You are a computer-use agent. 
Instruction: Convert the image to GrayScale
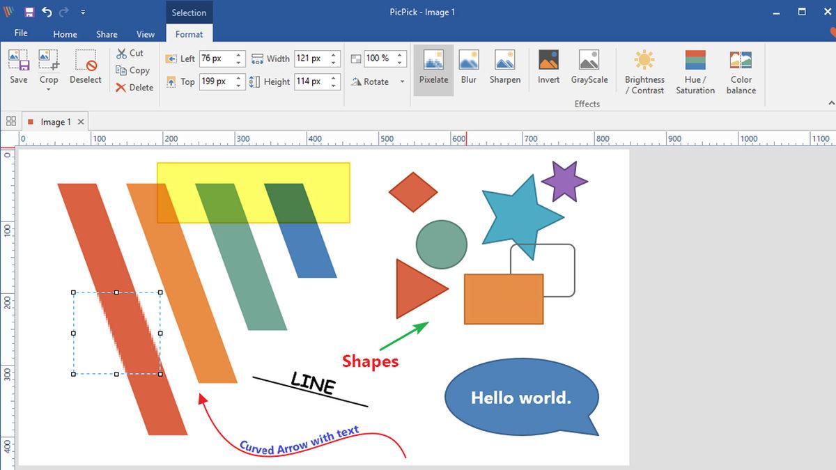[x=589, y=68]
